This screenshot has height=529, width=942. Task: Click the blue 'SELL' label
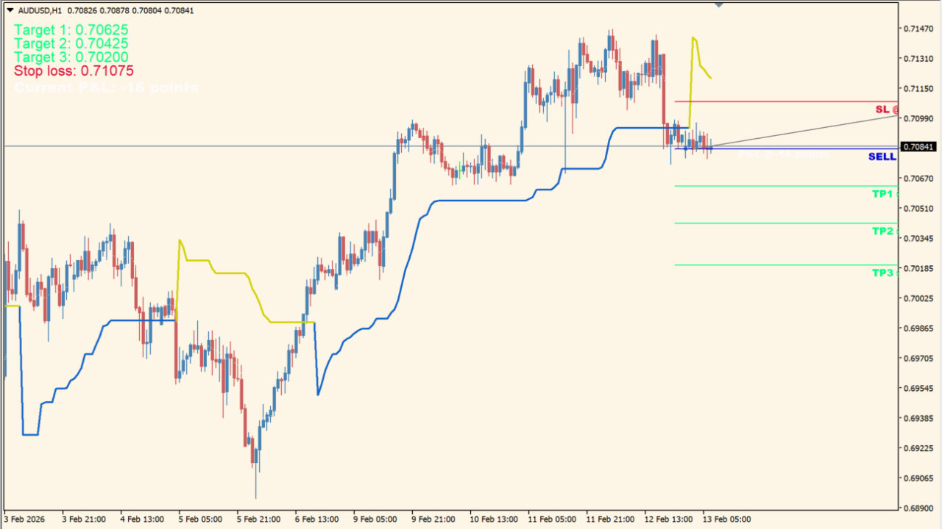pos(882,156)
